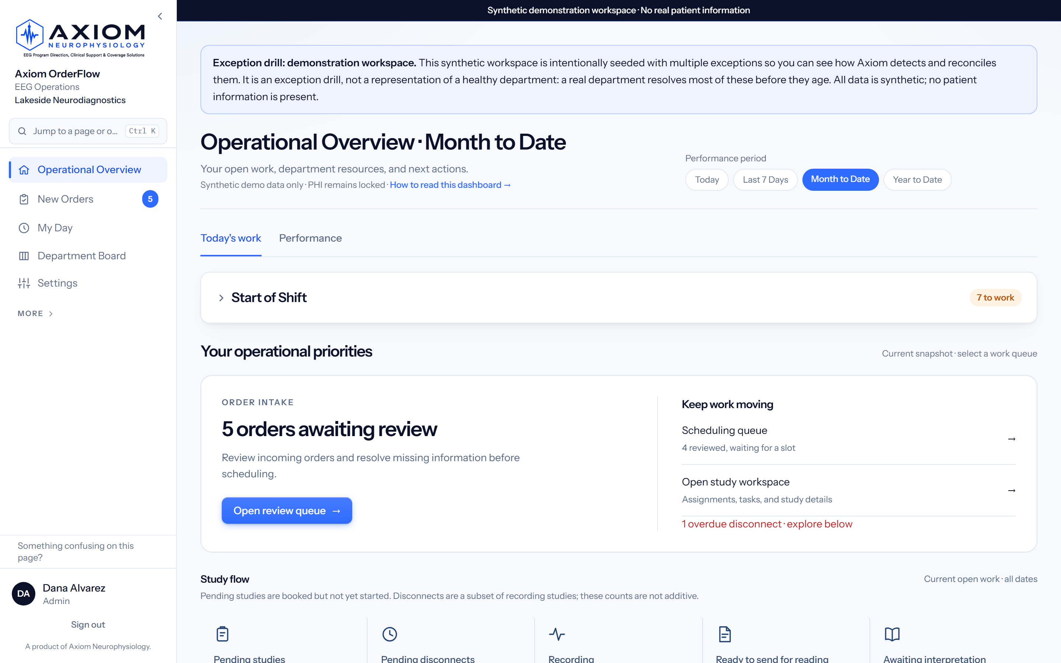The image size is (1061, 663).
Task: Select the Month to Date period
Action: [840, 179]
